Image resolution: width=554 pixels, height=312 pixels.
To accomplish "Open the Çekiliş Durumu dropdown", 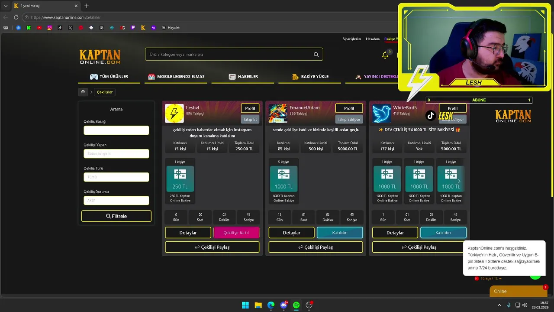I will click(x=116, y=201).
